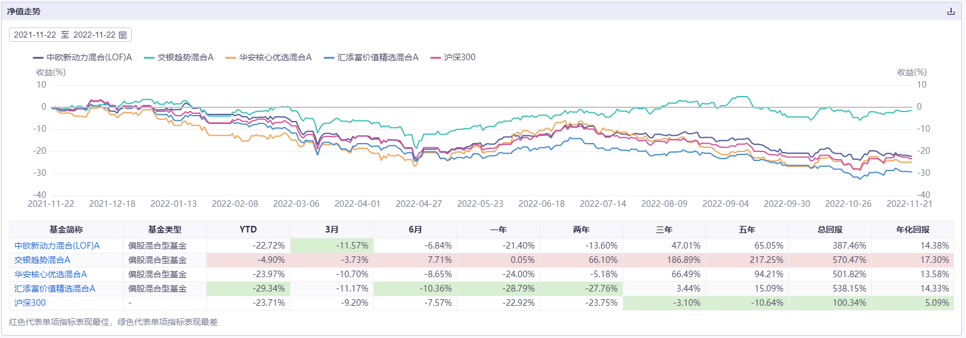This screenshot has width=966, height=338.
Task: Hide the 华安核心优选混合A chart line
Action: pyautogui.click(x=268, y=57)
